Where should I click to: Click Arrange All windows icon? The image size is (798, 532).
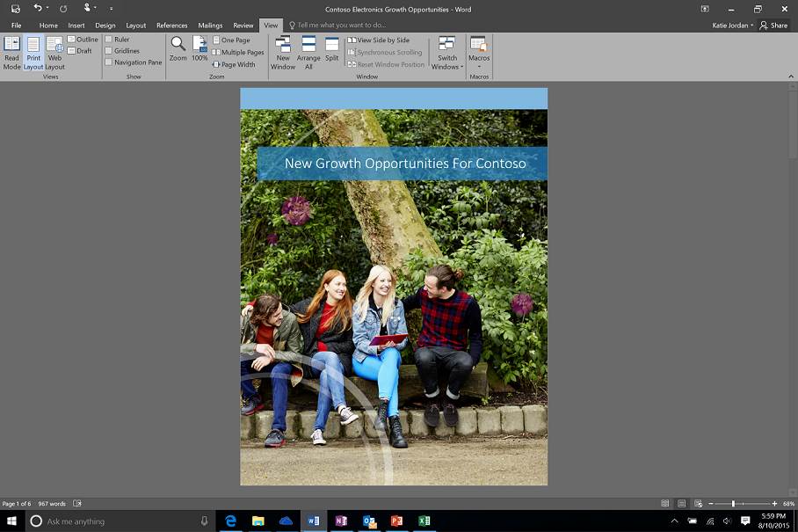click(308, 52)
